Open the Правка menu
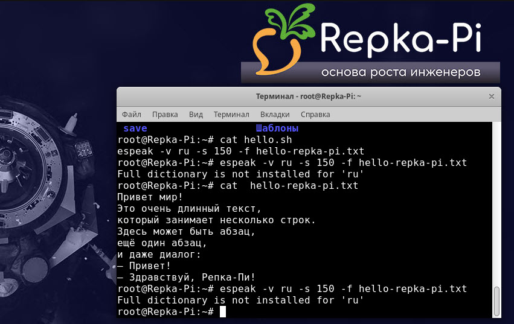The width and height of the screenshot is (514, 324). [x=165, y=114]
